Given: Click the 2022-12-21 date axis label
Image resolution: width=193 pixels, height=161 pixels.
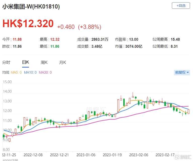Looking at the screenshot, I should click(x=60, y=155).
